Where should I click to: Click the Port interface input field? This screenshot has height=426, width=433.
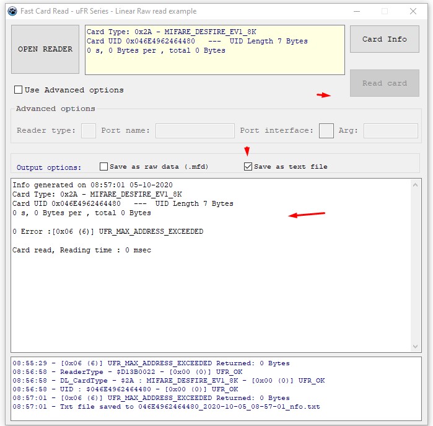tap(326, 131)
